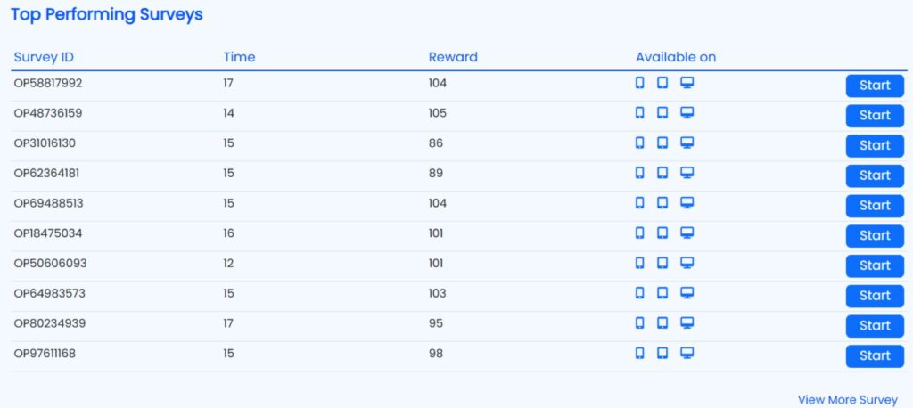
Task: Start survey OP58817992
Action: [x=874, y=86]
